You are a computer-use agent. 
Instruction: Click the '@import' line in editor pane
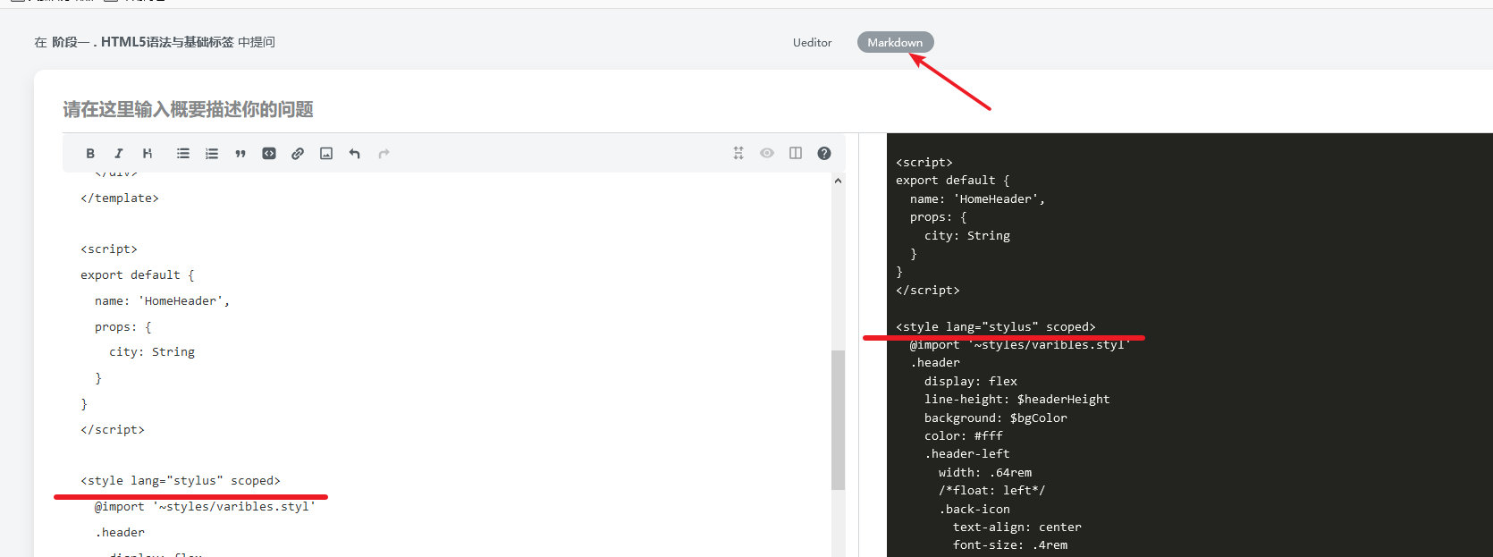(205, 507)
